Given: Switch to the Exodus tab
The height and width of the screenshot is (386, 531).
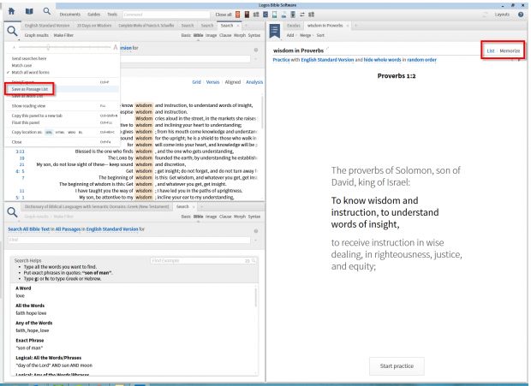Looking at the screenshot, I should click(x=293, y=26).
